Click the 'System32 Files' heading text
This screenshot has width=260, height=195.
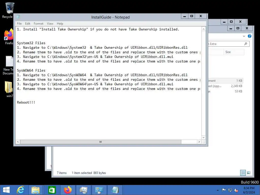click(31, 43)
